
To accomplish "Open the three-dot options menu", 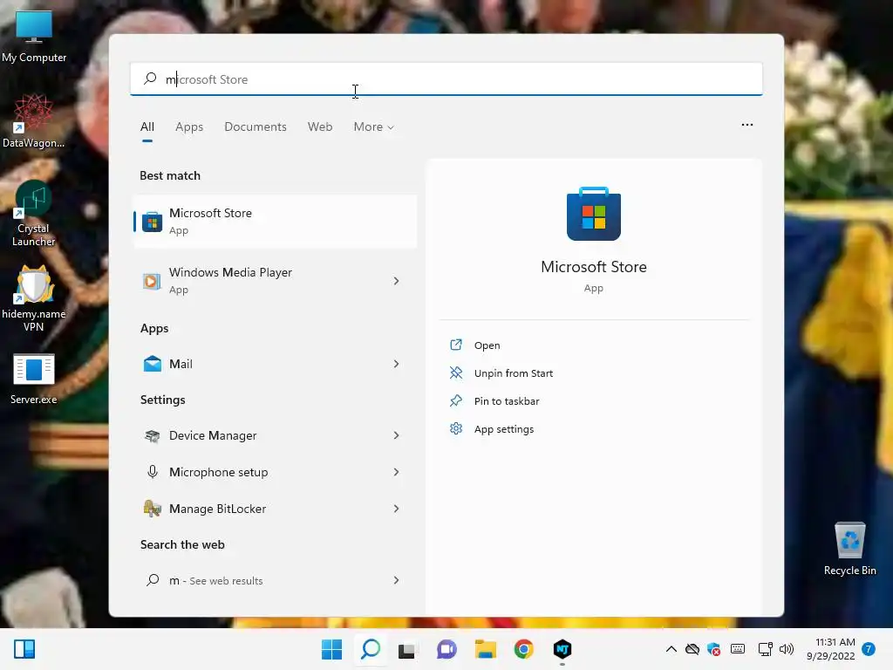I will [x=747, y=125].
